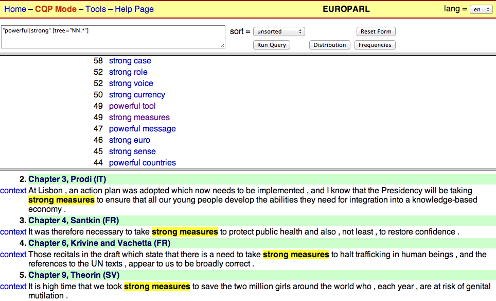The width and height of the screenshot is (496, 301).
Task: Click the 'Chapter 3, Prodi (IT)' heading
Action: click(x=67, y=179)
